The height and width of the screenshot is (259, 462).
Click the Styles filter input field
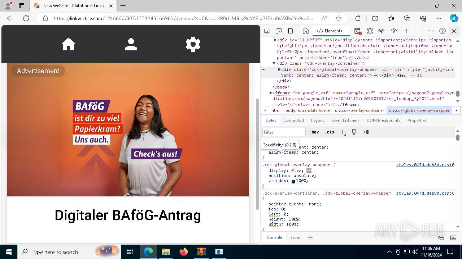pyautogui.click(x=284, y=132)
